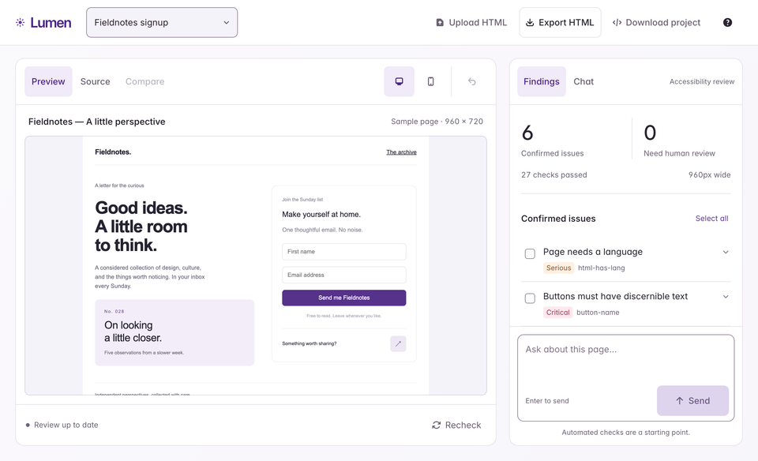Open the help question mark icon
Viewport: 758px width, 461px height.
pyautogui.click(x=727, y=22)
